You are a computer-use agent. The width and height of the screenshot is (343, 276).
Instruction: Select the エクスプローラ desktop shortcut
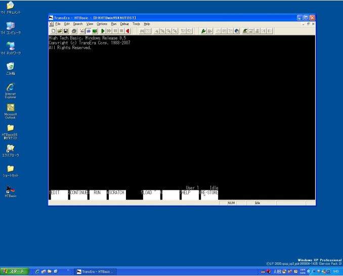point(10,151)
